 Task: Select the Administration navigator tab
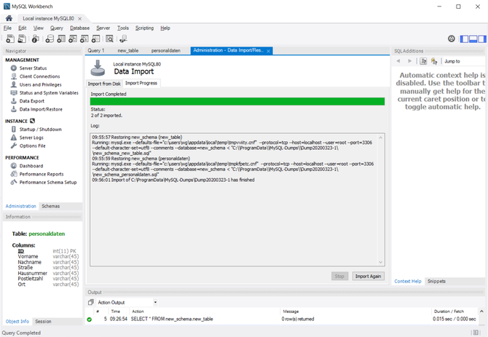(21, 206)
